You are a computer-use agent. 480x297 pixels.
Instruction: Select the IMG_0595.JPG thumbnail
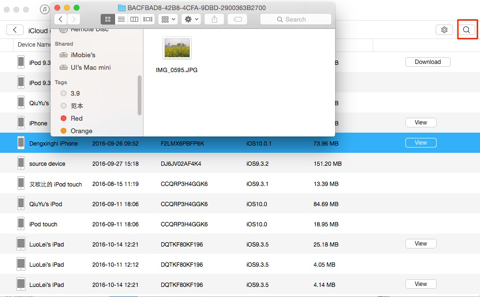point(177,48)
